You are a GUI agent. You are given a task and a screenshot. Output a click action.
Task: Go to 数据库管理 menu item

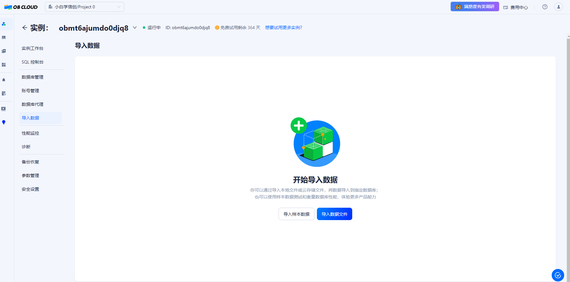[x=33, y=77]
